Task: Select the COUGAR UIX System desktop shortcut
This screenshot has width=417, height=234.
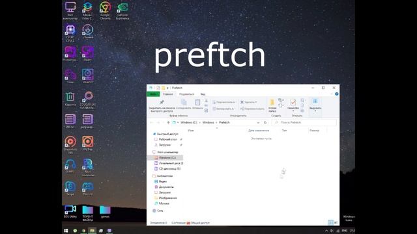Action: [x=87, y=100]
